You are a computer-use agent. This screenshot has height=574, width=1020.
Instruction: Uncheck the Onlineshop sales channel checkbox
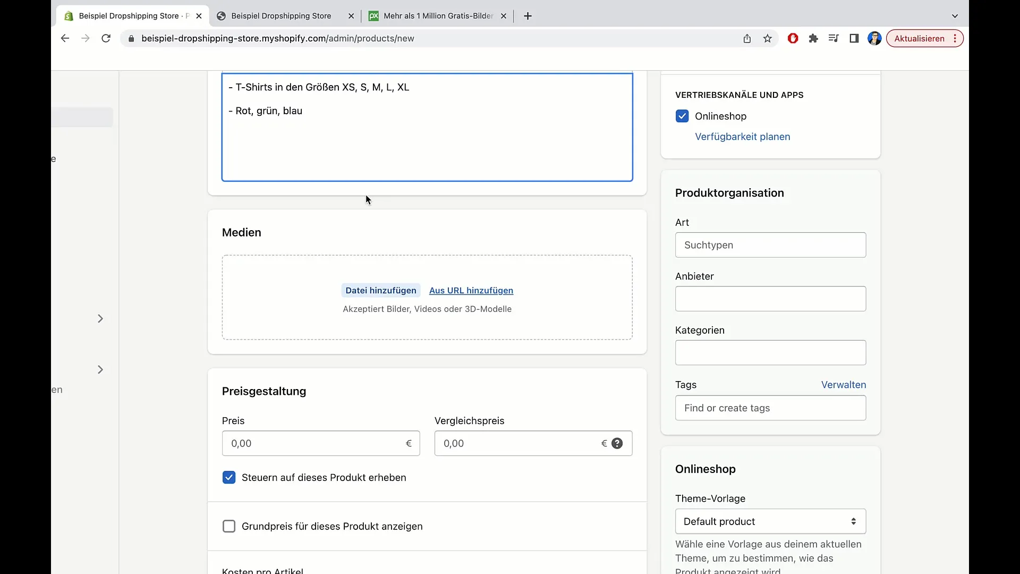(x=682, y=116)
